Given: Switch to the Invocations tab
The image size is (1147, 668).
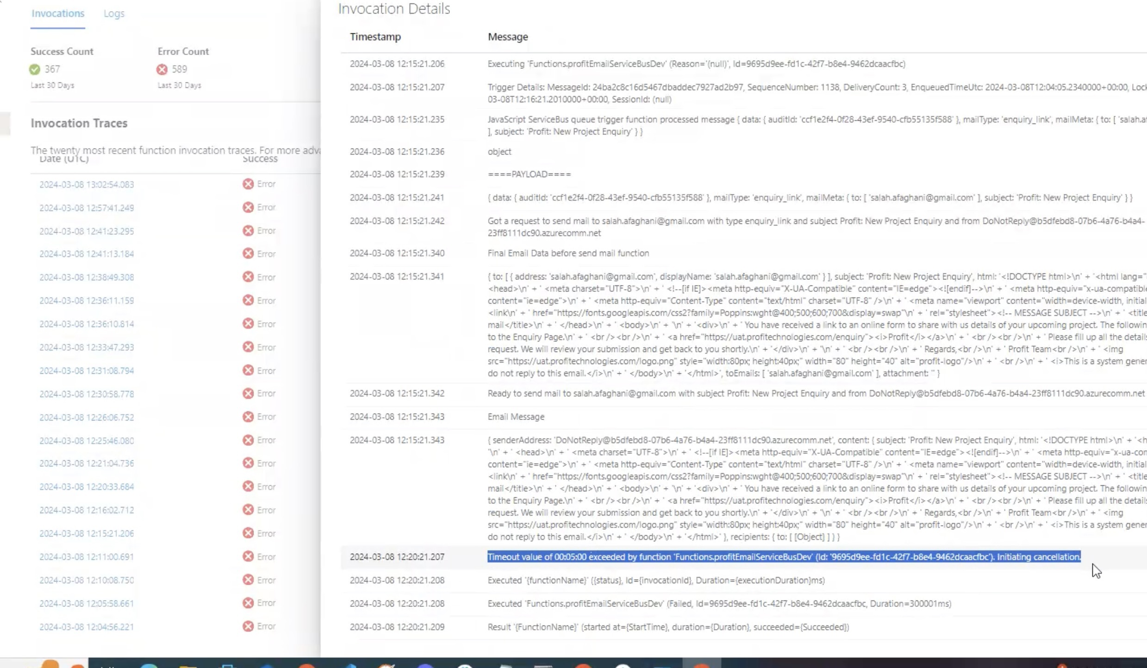Looking at the screenshot, I should click(x=57, y=13).
